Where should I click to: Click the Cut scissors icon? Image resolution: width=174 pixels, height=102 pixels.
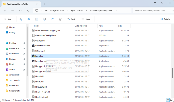click(x=21, y=19)
